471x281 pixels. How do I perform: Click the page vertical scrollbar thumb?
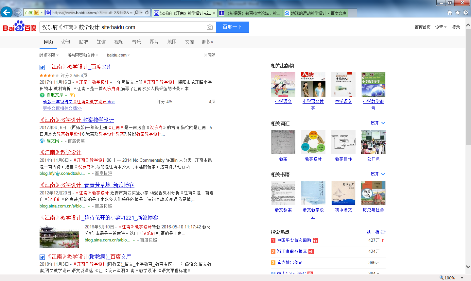pyautogui.click(x=468, y=87)
